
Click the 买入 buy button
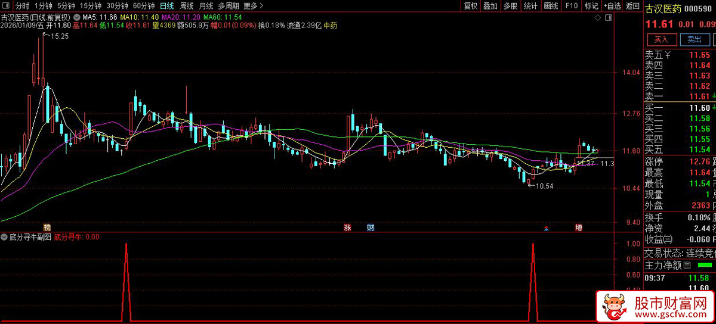click(x=661, y=39)
